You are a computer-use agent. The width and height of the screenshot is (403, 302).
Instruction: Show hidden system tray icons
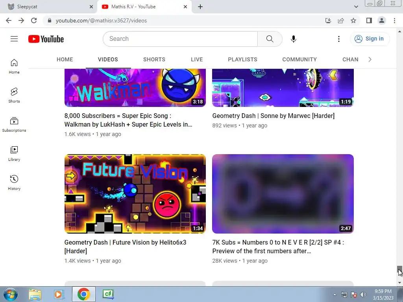click(x=335, y=295)
